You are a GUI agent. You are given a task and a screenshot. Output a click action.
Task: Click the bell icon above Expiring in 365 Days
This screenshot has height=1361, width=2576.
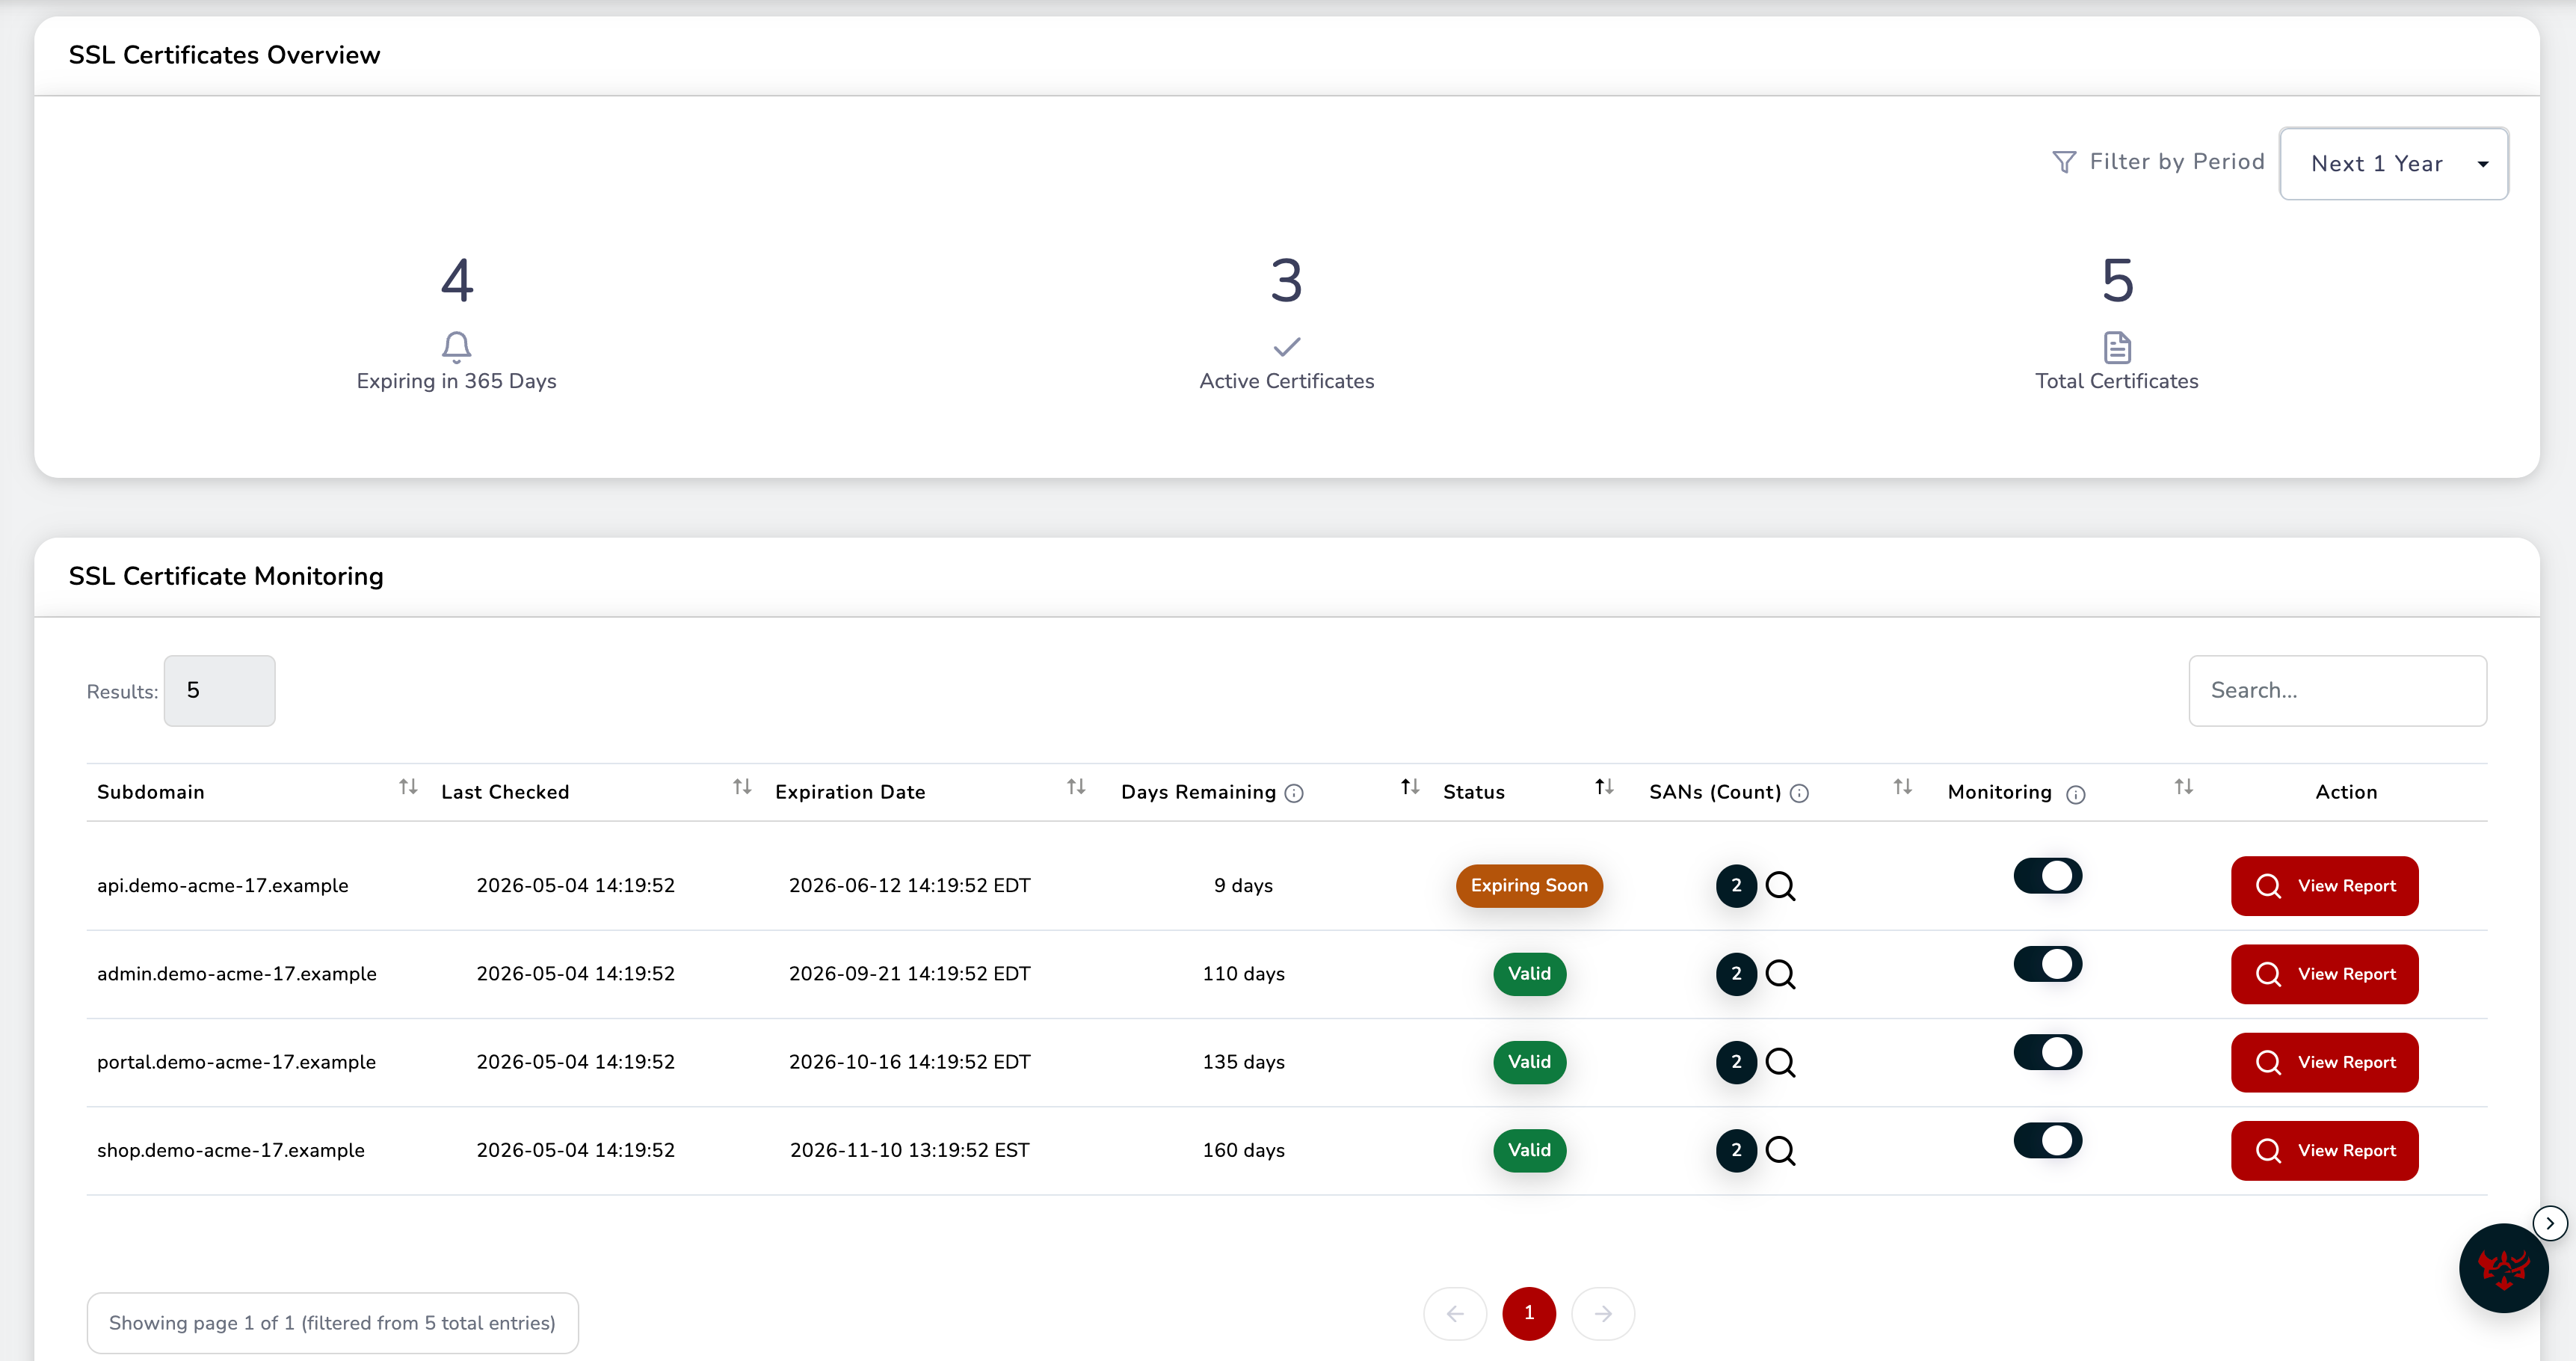point(456,347)
